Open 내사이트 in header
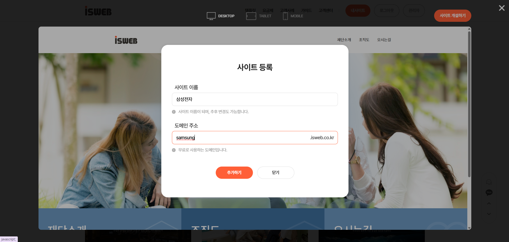 pyautogui.click(x=358, y=11)
